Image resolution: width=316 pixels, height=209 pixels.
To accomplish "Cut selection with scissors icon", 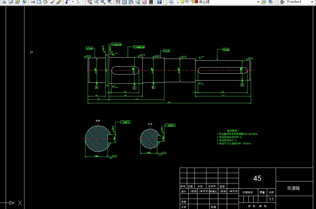I will point(33,2).
